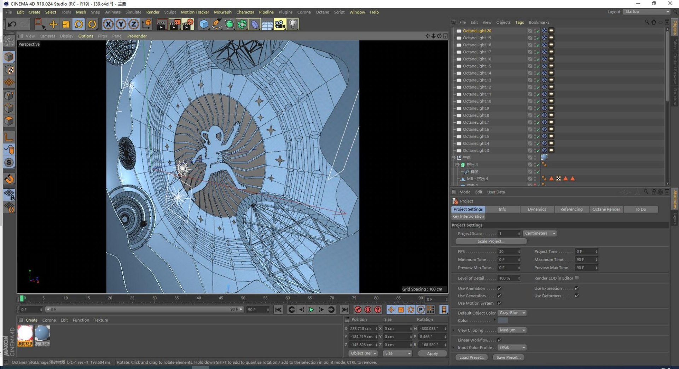Enable Render LOD in Editor checkbox
679x369 pixels.
coord(577,278)
